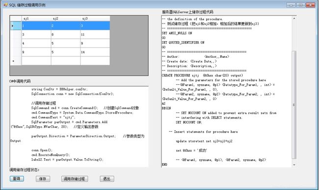The image size is (319, 190).
Task: Click the sj2 column header
Action: pyautogui.click(x=65, y=19)
